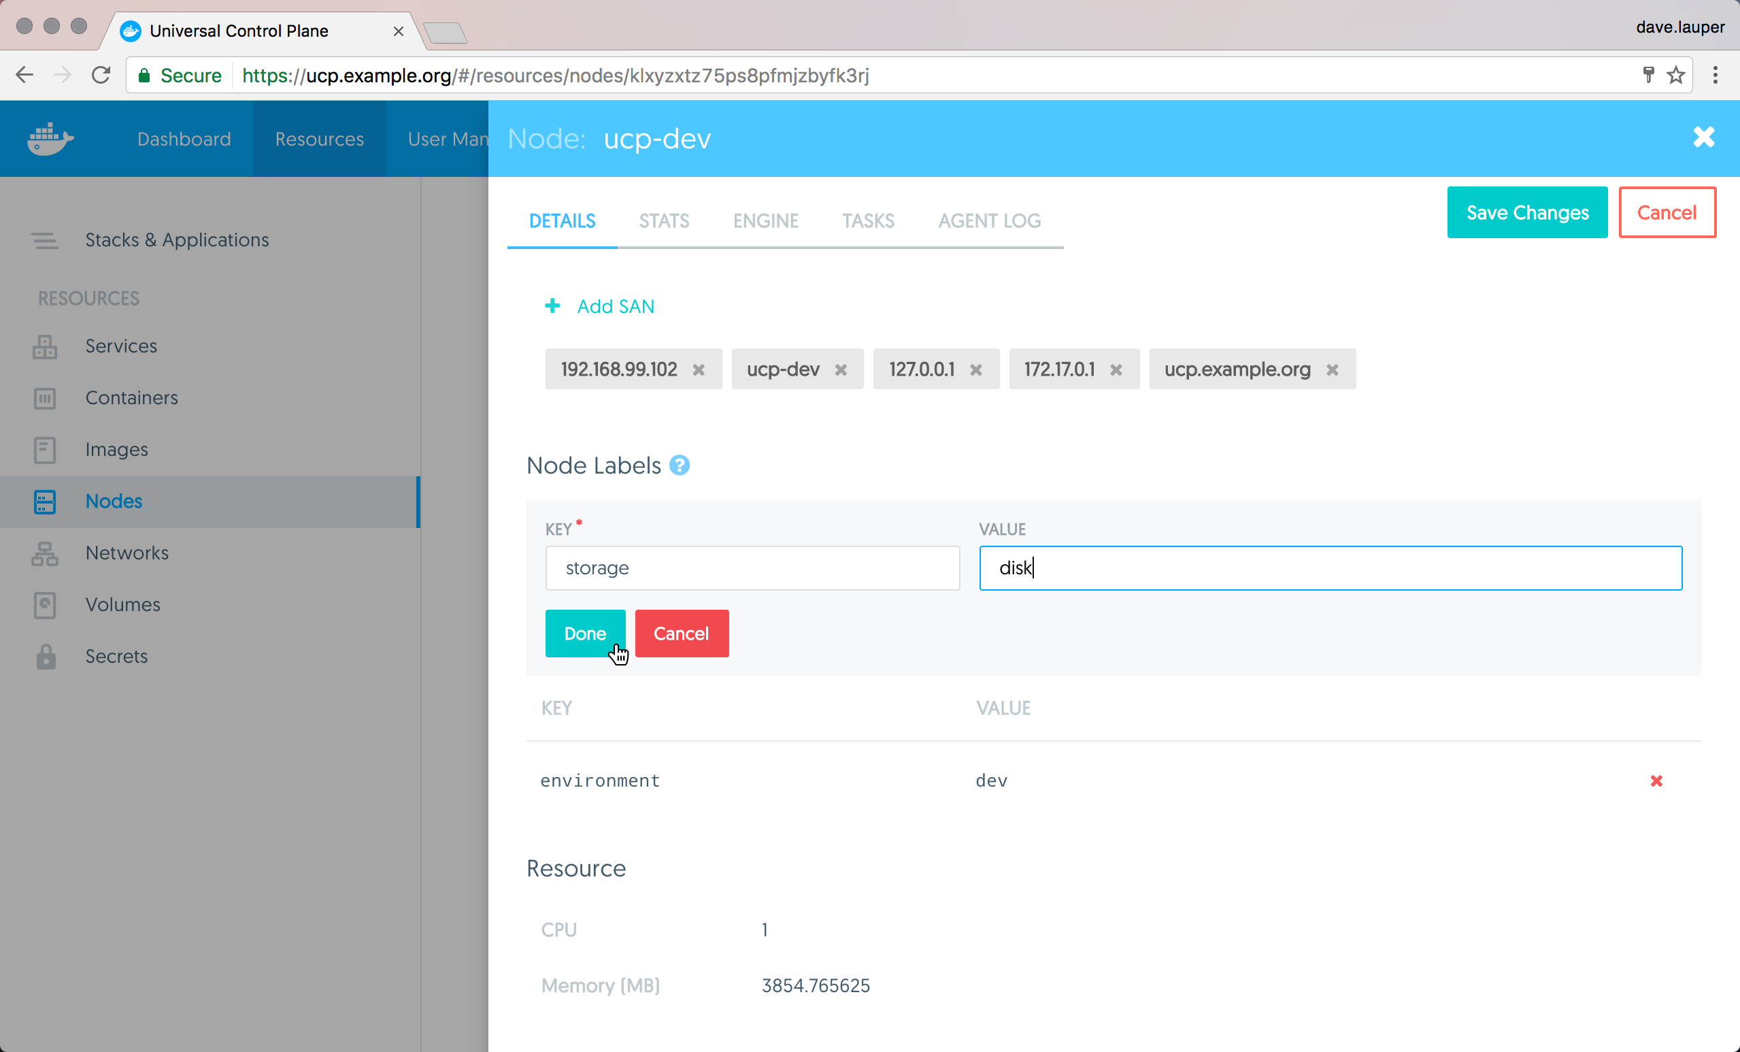Switch to the STATS tab
Image resolution: width=1740 pixels, height=1052 pixels.
(664, 221)
